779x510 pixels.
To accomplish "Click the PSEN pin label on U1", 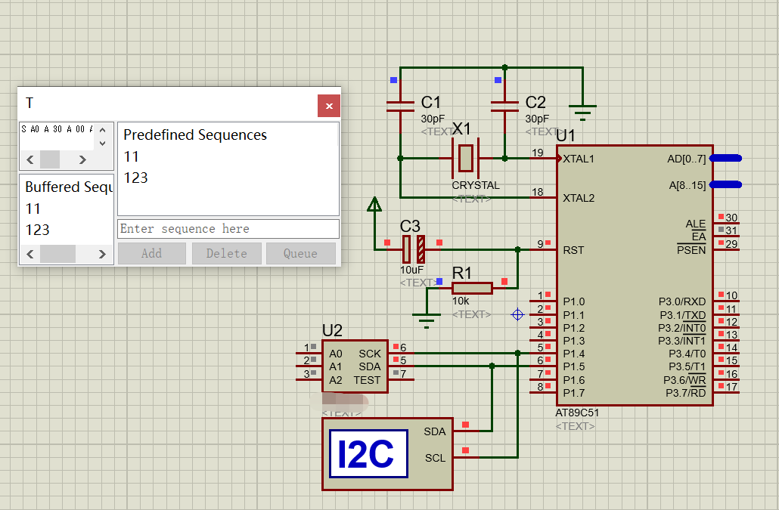I will click(691, 250).
